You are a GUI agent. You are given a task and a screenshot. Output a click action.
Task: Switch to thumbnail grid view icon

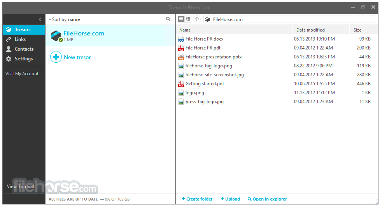click(x=188, y=19)
